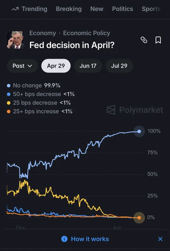Open the Jerome Powell market thumbnail
The height and width of the screenshot is (251, 170).
click(16, 40)
